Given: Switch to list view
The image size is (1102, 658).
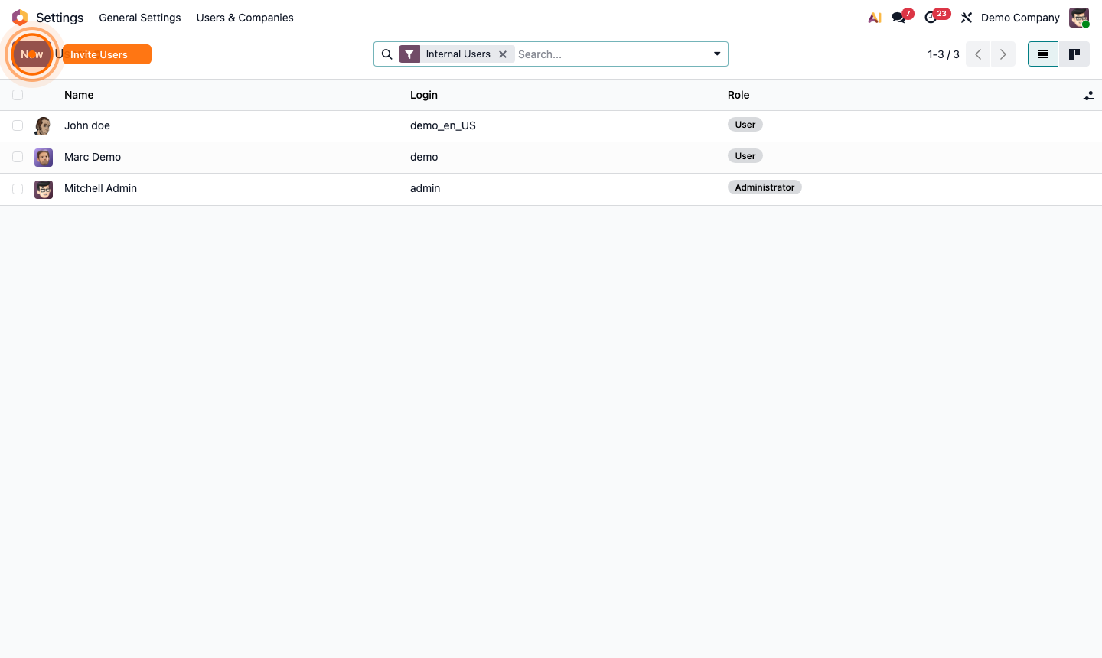Looking at the screenshot, I should pyautogui.click(x=1042, y=54).
